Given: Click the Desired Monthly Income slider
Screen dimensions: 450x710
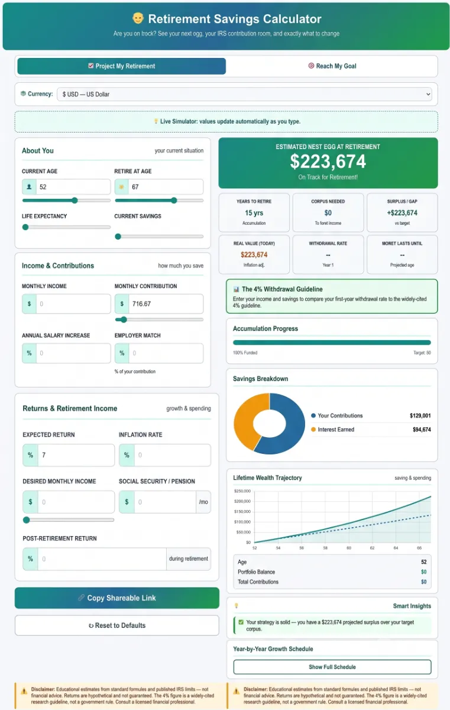Looking at the screenshot, I should point(69,520).
